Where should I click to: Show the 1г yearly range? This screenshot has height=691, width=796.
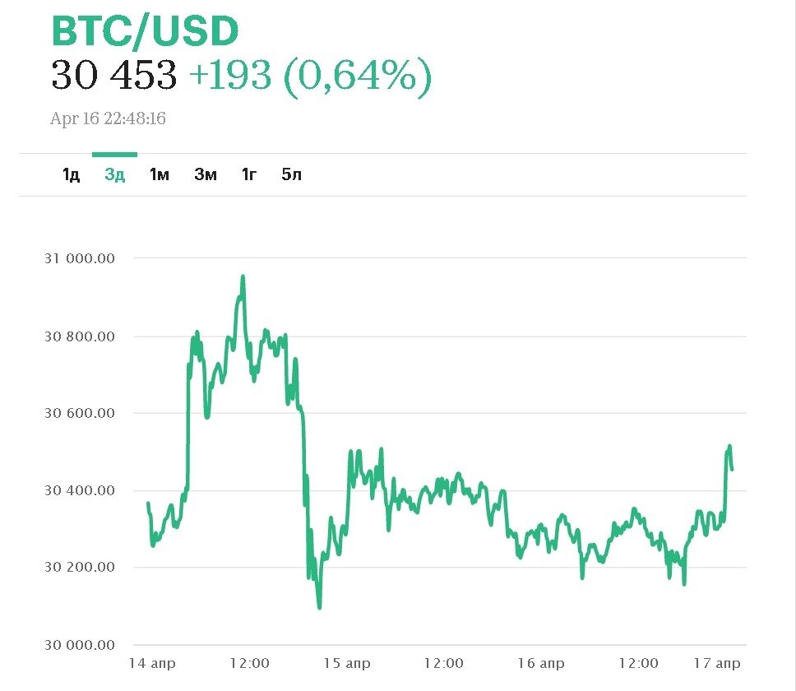[x=249, y=174]
